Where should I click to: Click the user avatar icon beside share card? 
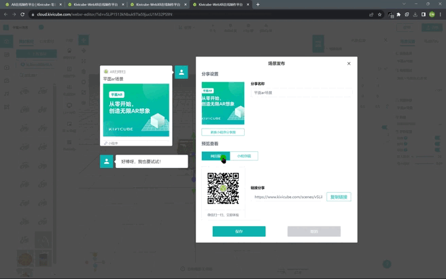point(182,72)
